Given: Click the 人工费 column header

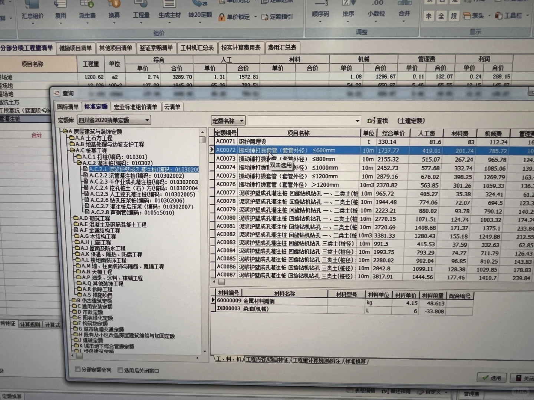Looking at the screenshot, I should 427,133.
